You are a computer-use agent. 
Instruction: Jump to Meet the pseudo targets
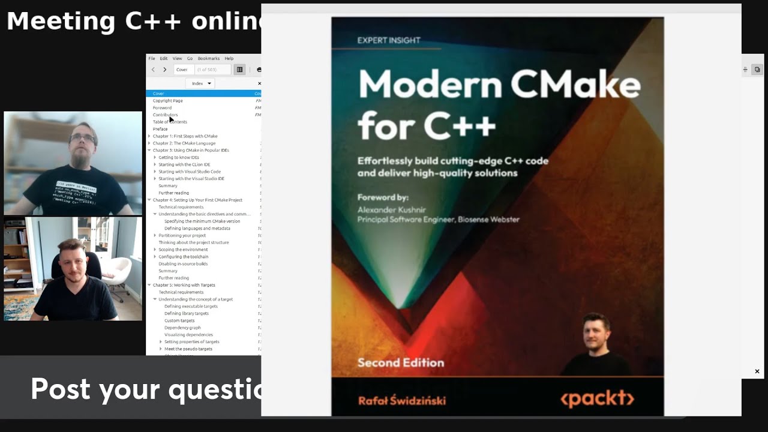188,349
